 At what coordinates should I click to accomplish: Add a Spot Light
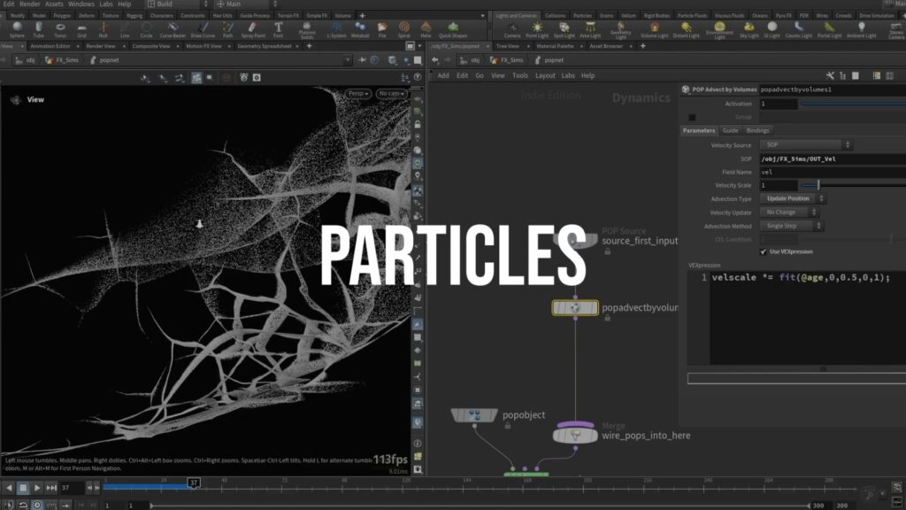[x=564, y=29]
